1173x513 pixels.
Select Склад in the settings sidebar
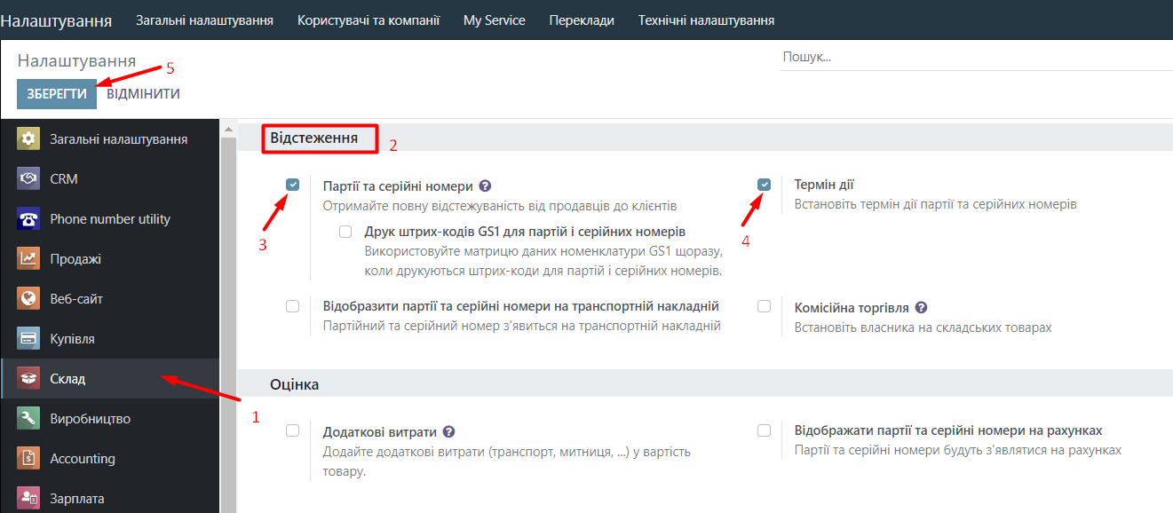(x=67, y=379)
